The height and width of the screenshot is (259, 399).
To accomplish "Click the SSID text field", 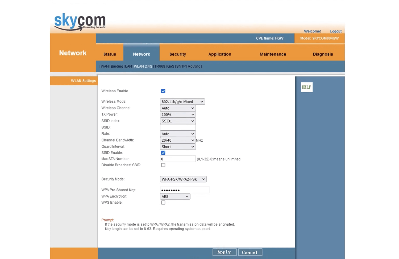I will click(178, 127).
